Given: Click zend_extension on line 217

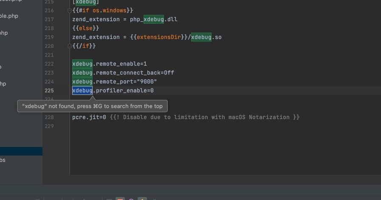Looking at the screenshot, I should 96,19.
